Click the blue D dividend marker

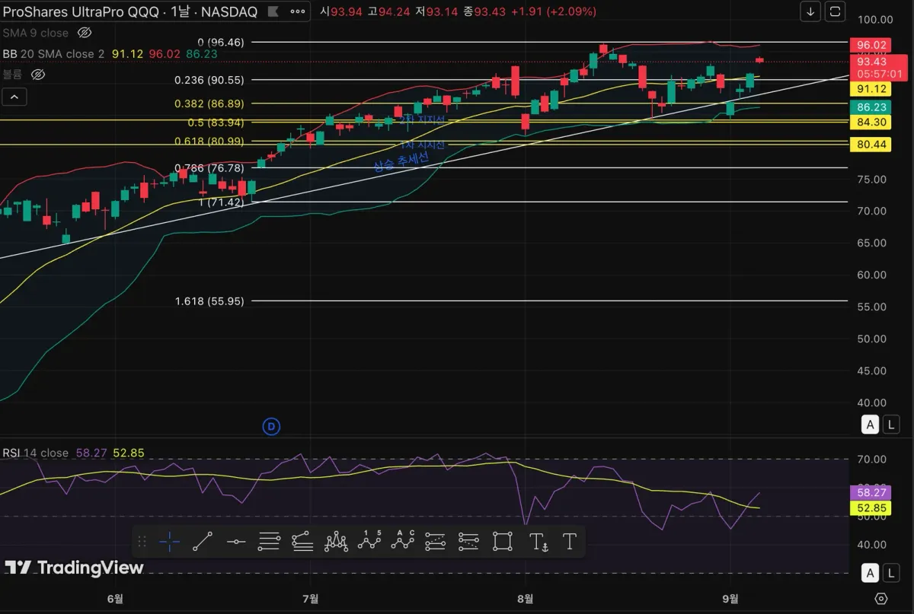tap(271, 426)
